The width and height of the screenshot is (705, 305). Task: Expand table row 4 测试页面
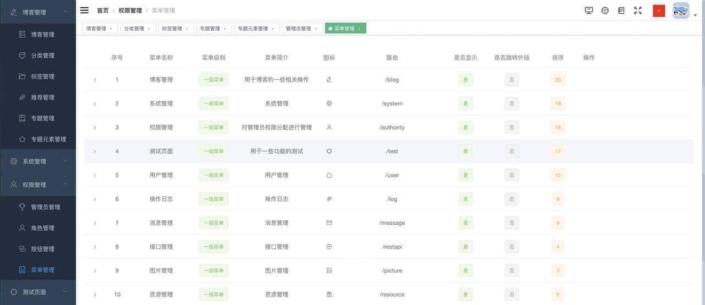coord(95,151)
